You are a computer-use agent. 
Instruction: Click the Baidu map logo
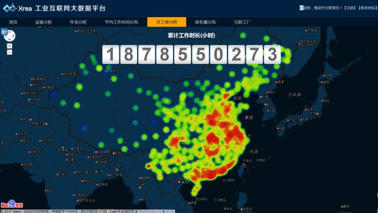[x=12, y=204]
